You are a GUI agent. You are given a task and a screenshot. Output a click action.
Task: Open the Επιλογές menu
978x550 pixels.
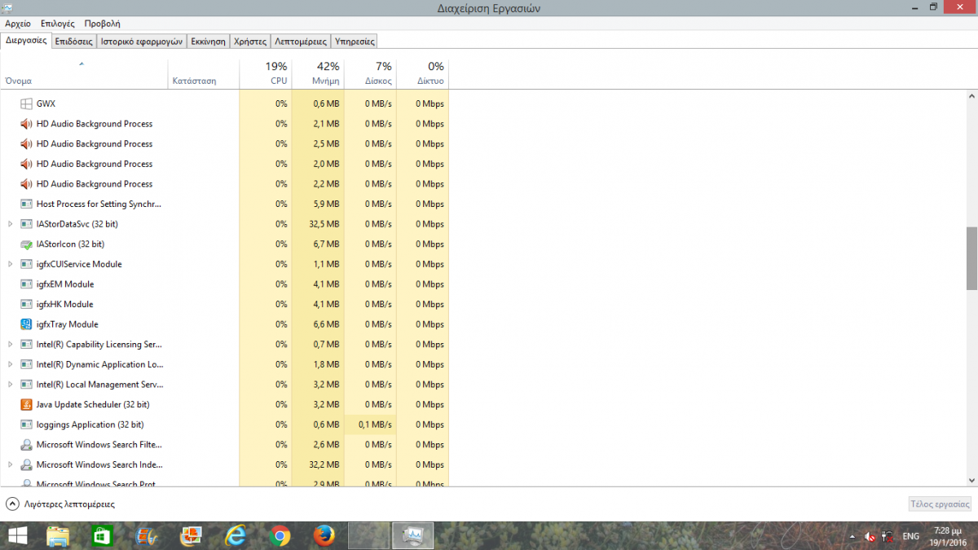[56, 24]
